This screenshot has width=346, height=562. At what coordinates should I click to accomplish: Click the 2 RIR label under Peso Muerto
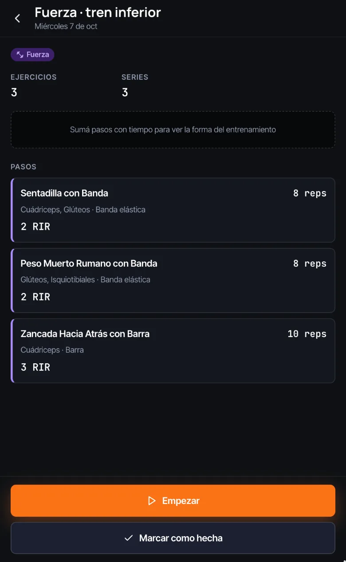(x=35, y=297)
